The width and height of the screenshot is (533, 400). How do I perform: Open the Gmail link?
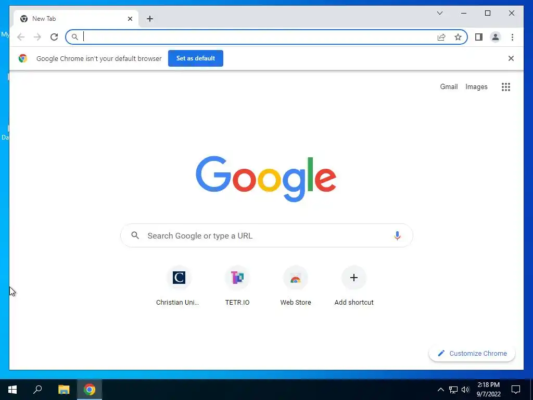449,87
